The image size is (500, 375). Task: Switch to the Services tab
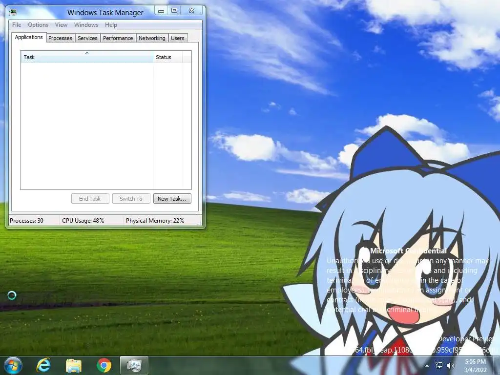[88, 38]
